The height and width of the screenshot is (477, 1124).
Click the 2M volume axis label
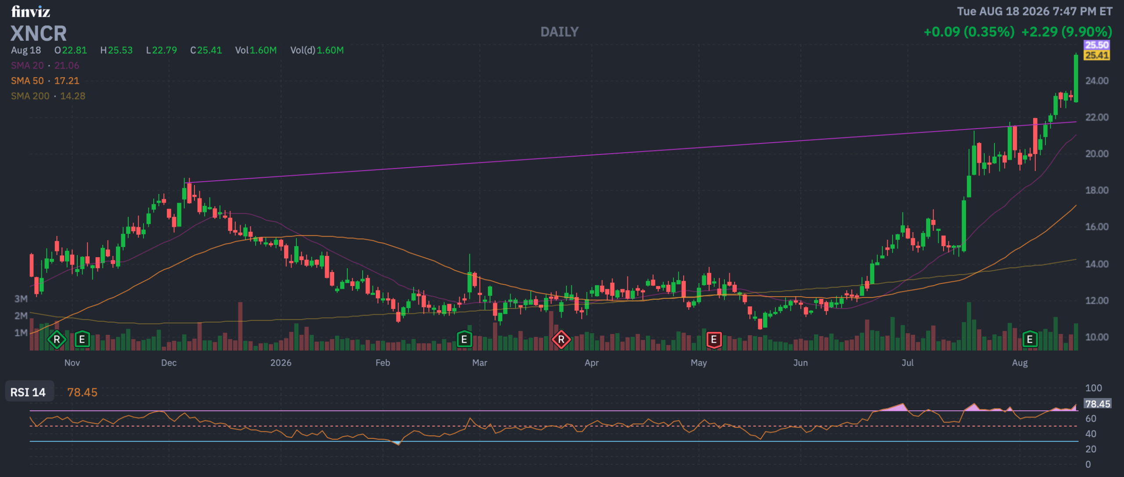pos(21,316)
